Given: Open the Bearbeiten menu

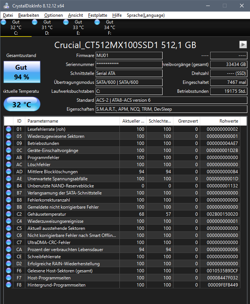Looking at the screenshot, I should 29,15.
